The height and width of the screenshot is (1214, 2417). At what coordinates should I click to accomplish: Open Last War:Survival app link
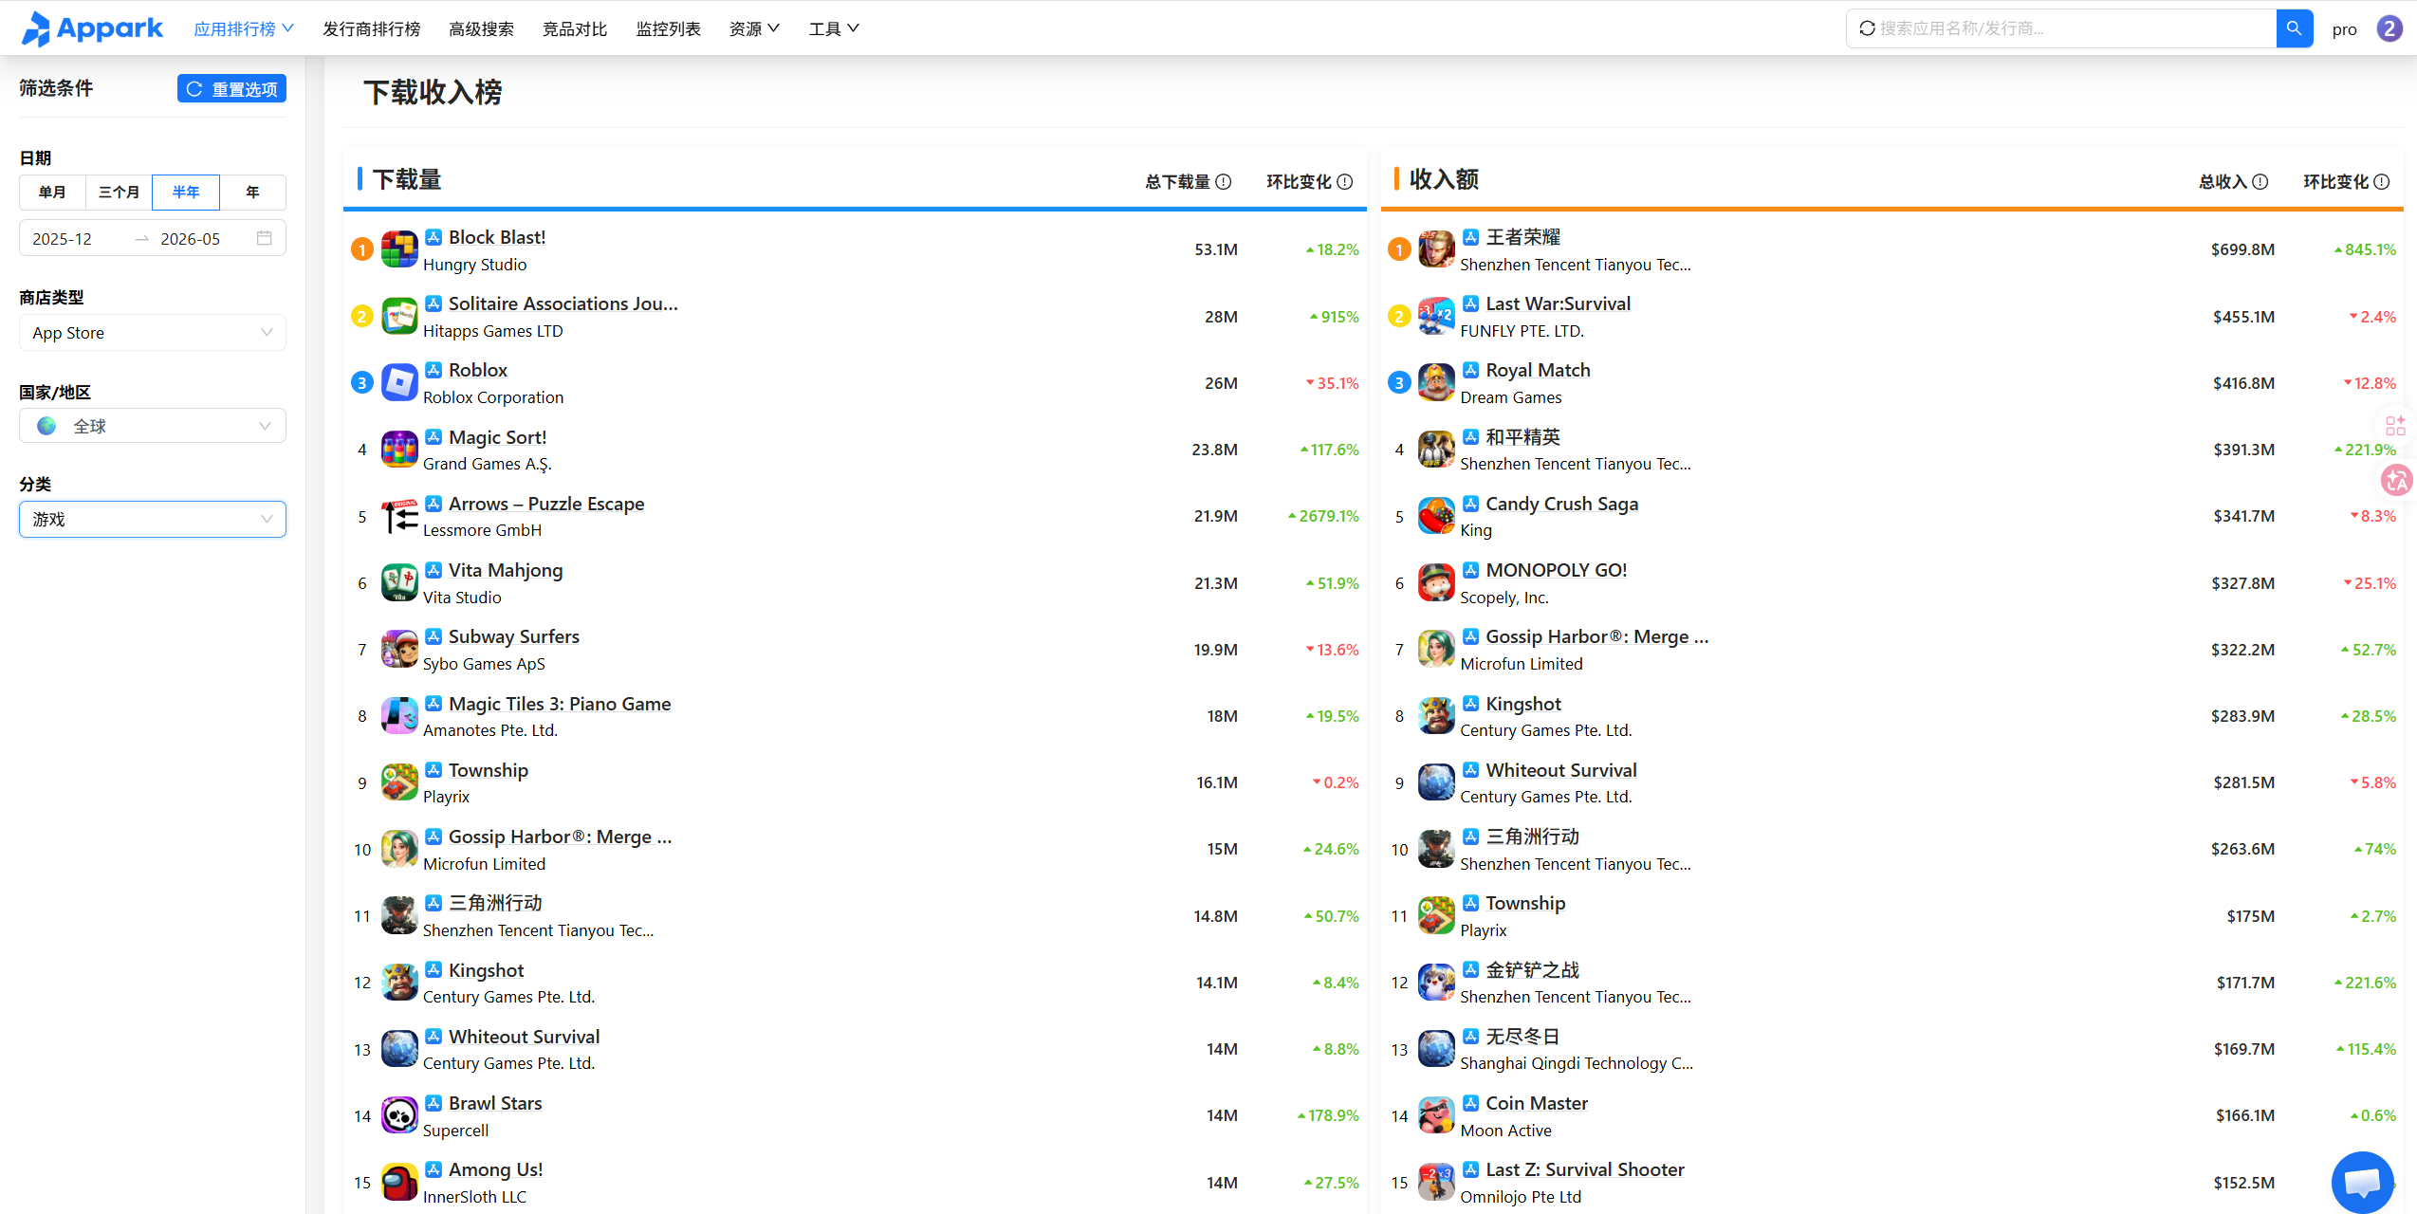[1559, 303]
